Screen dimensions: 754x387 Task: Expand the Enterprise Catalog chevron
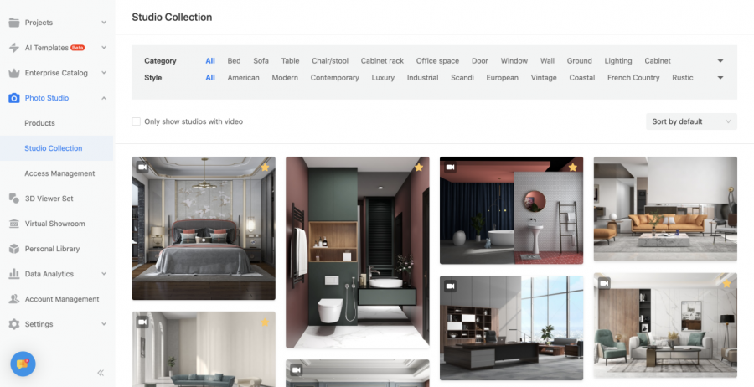(104, 73)
